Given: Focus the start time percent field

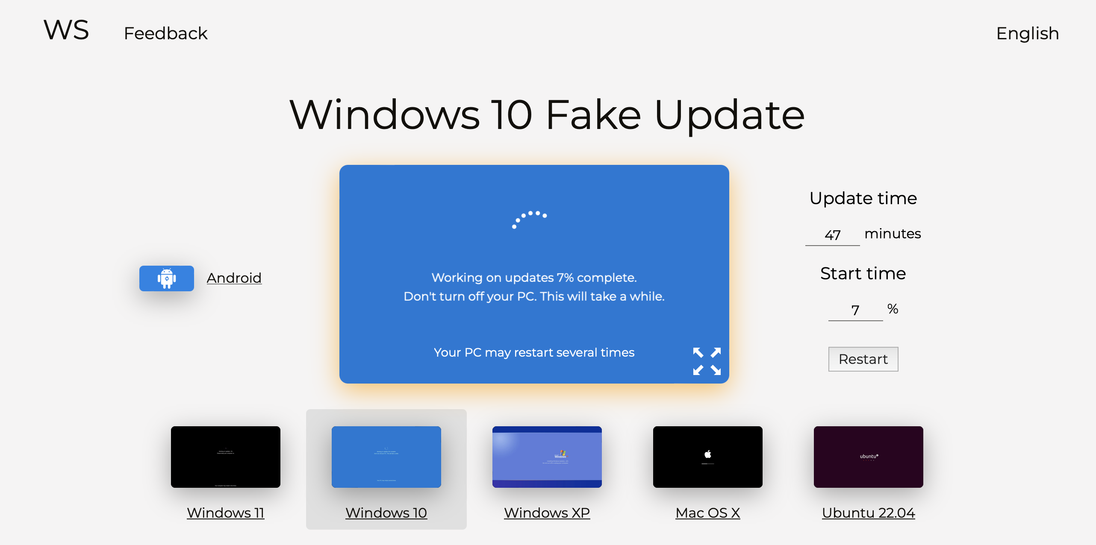Looking at the screenshot, I should (855, 310).
